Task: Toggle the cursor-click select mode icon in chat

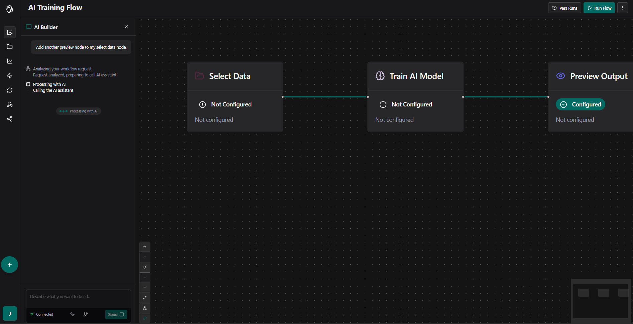Action: [x=73, y=314]
